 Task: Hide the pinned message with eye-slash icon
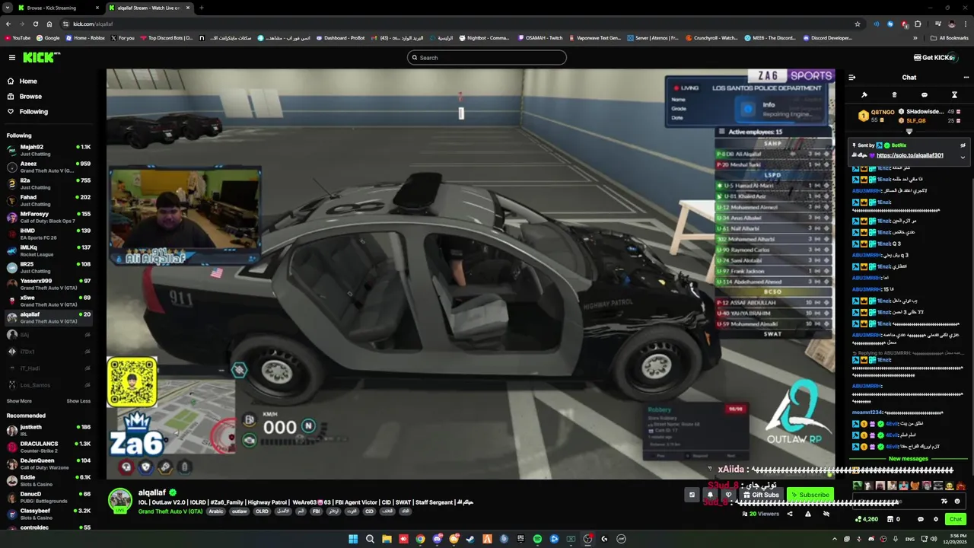963,145
